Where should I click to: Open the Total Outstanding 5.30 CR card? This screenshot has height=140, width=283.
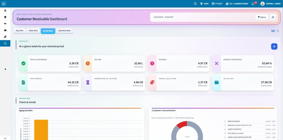50,63
